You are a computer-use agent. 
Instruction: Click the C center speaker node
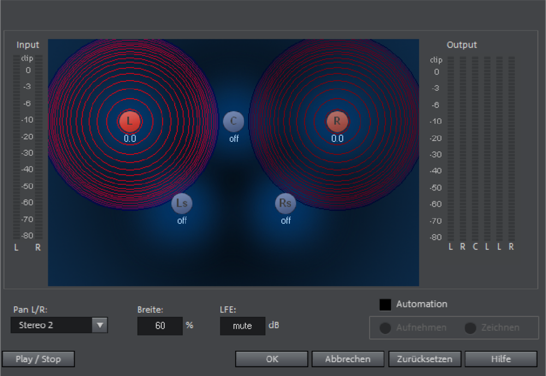233,121
